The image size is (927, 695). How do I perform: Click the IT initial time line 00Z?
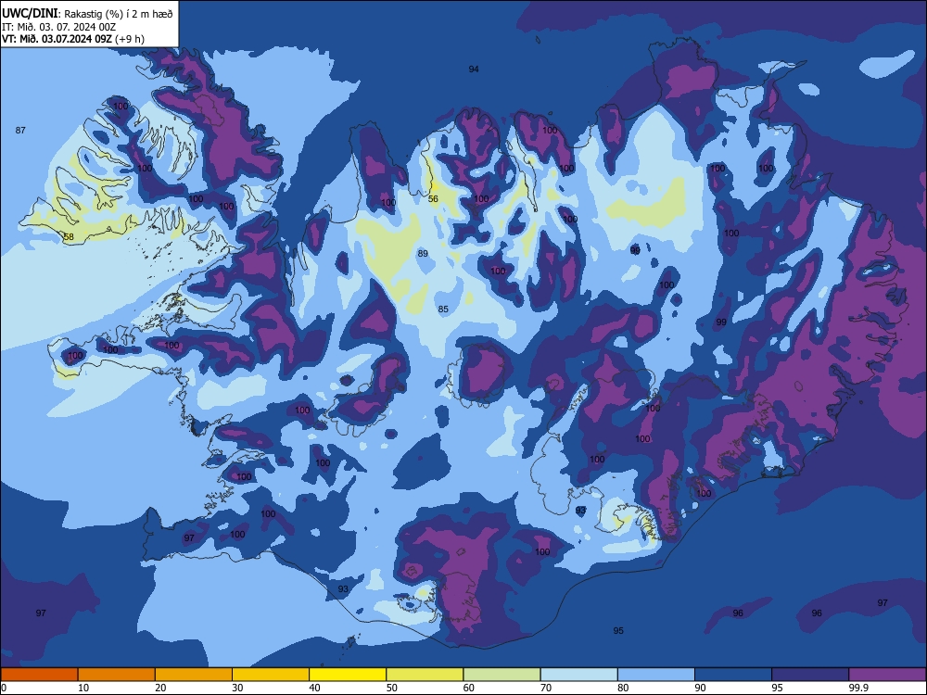(58, 27)
